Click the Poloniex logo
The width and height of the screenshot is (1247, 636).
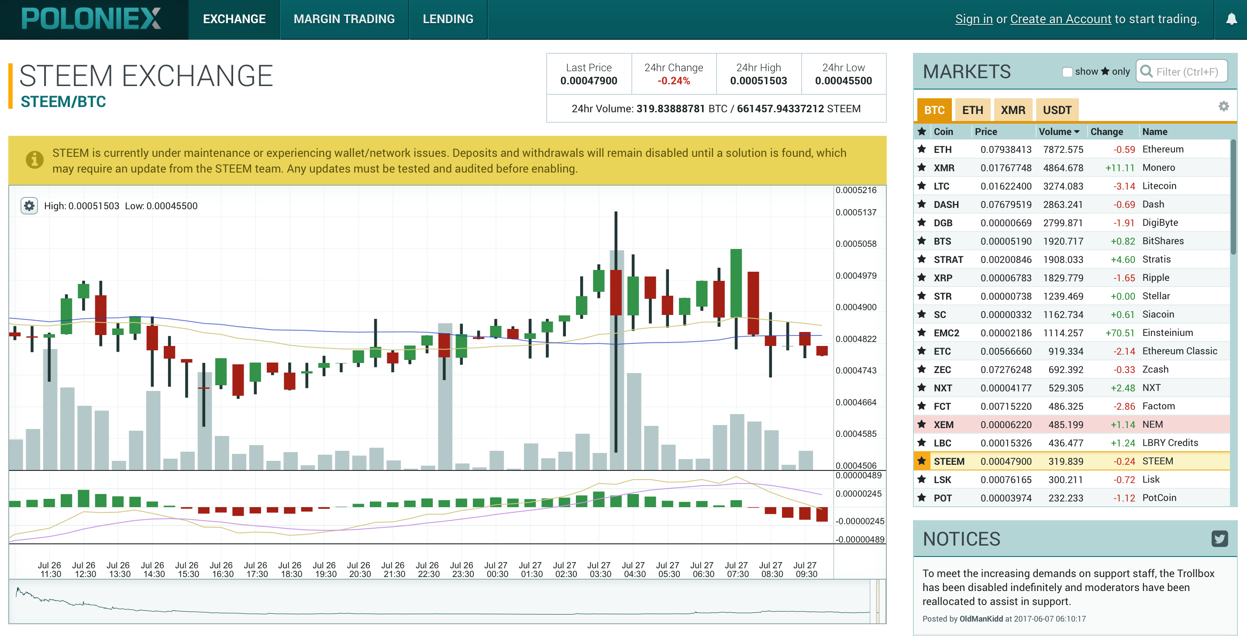click(x=92, y=19)
